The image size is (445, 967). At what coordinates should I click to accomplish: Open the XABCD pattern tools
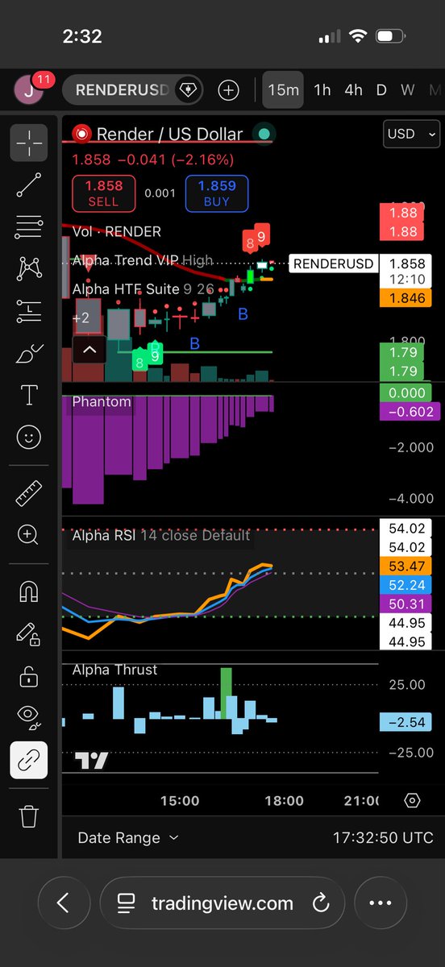tap(29, 269)
